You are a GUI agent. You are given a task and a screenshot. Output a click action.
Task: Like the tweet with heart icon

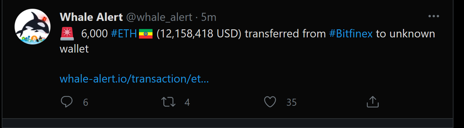[x=270, y=102]
